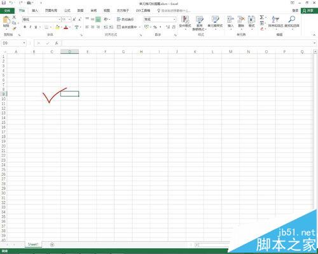The image size is (318, 254).
Task: Click the AutoSum sigma icon
Action: click(262, 17)
